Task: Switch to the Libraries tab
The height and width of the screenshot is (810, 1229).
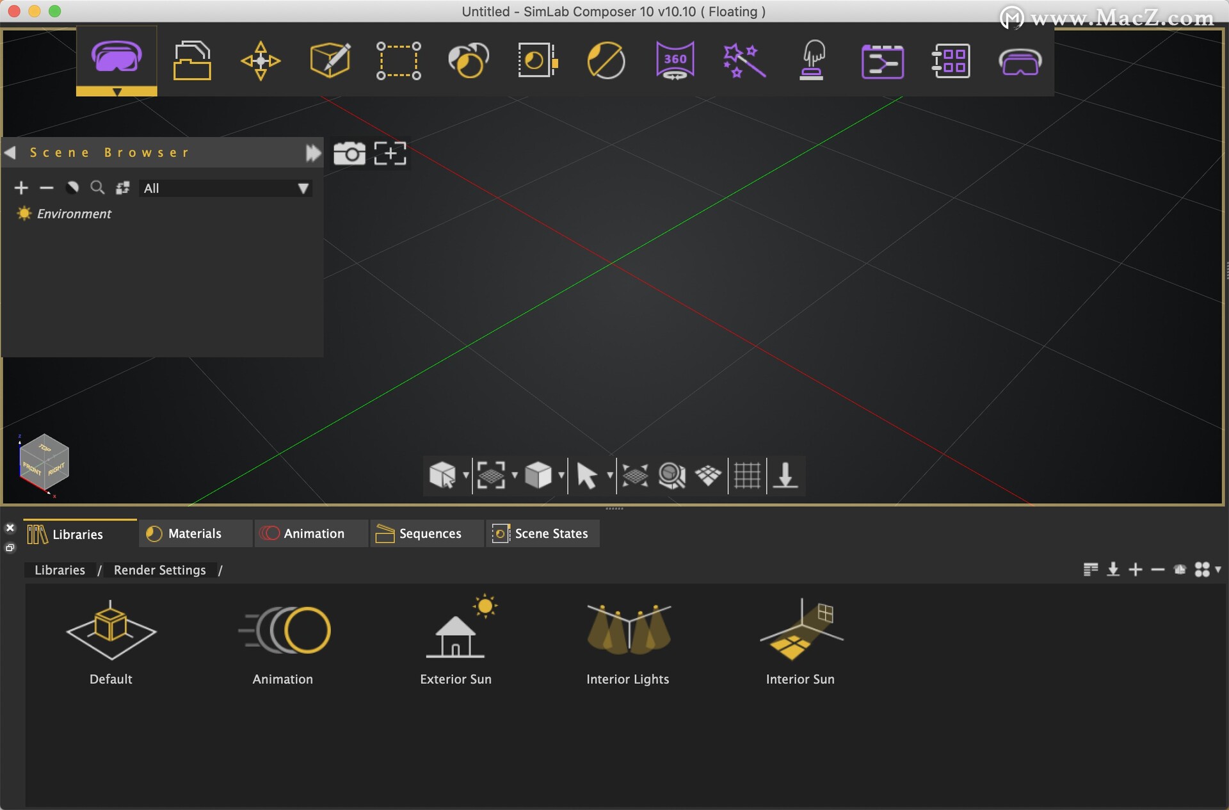Action: point(81,533)
